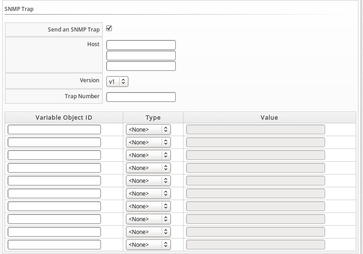Viewport: 363px width, 254px height.
Task: Click the second Host input field
Action: coord(141,55)
